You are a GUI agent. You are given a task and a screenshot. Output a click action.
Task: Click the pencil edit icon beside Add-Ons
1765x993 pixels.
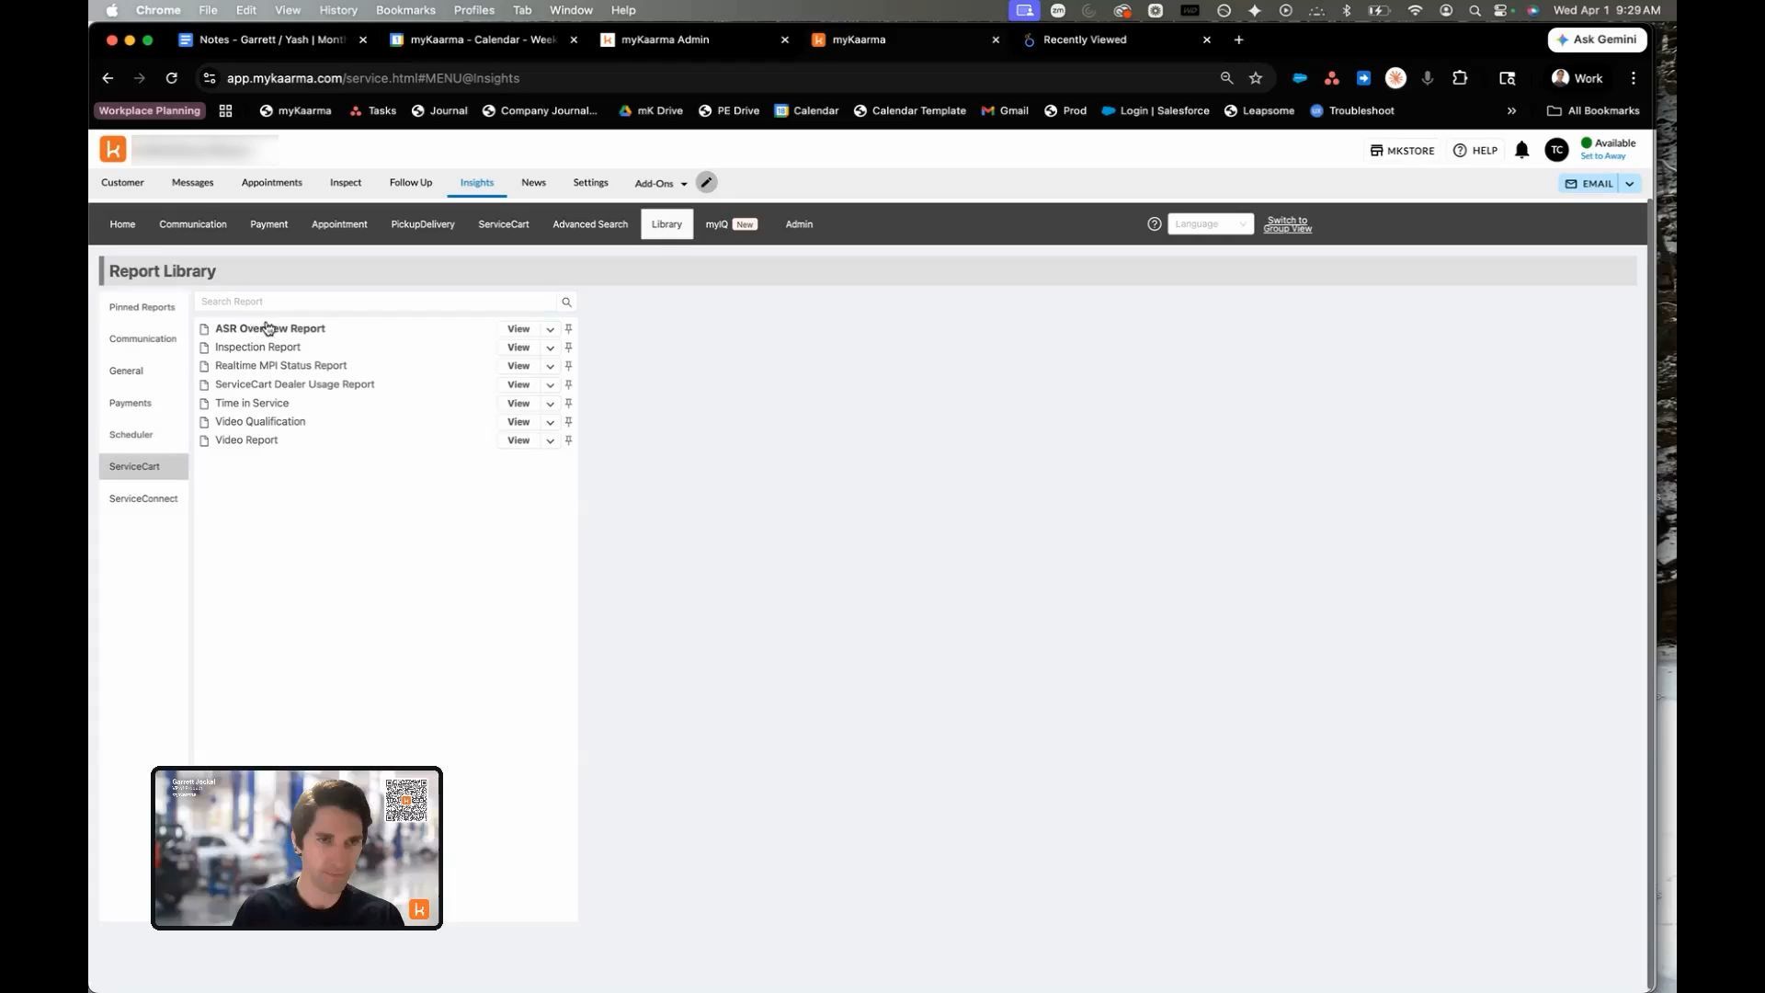tap(706, 182)
